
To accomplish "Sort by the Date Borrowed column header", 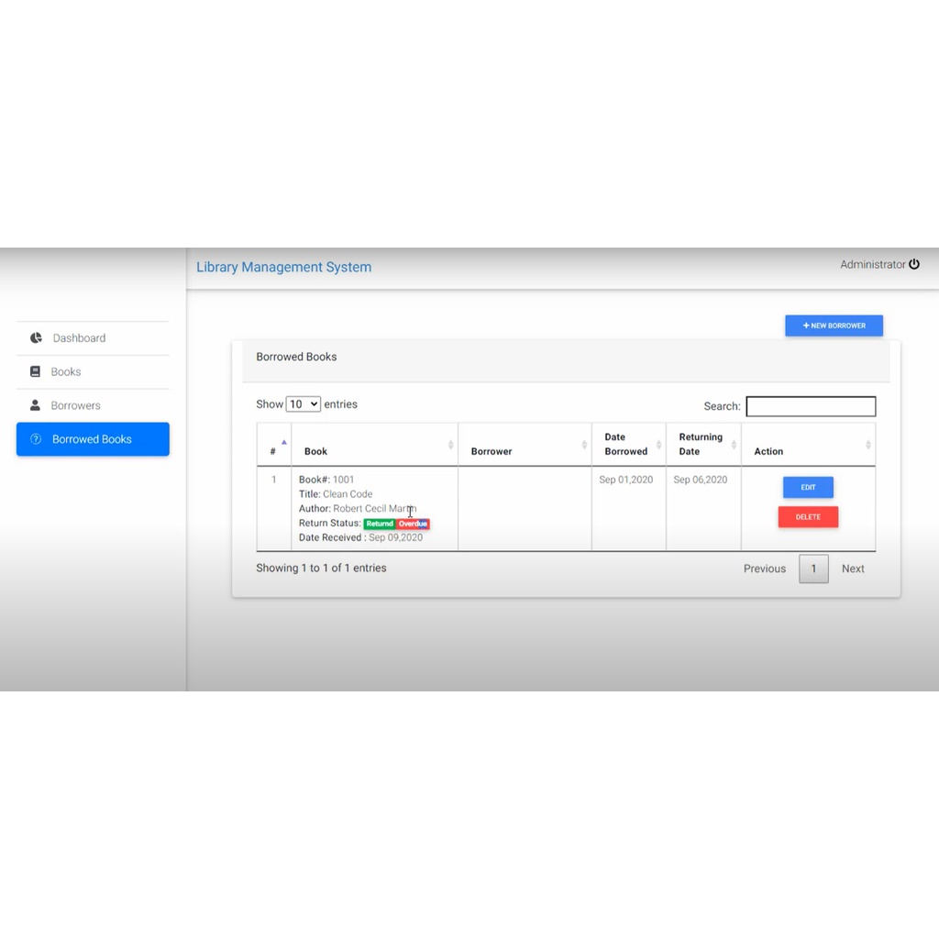I will (626, 445).
